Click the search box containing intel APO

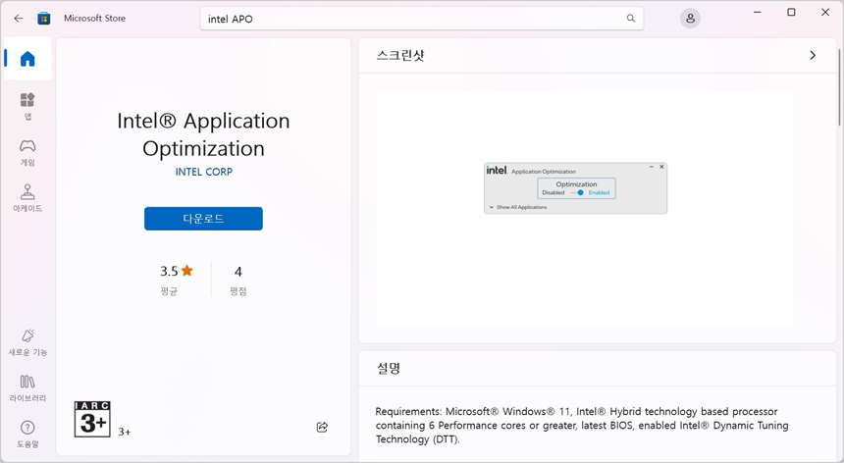pos(412,19)
